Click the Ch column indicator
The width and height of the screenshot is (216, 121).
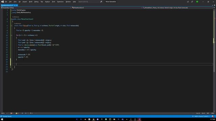tap(203, 113)
